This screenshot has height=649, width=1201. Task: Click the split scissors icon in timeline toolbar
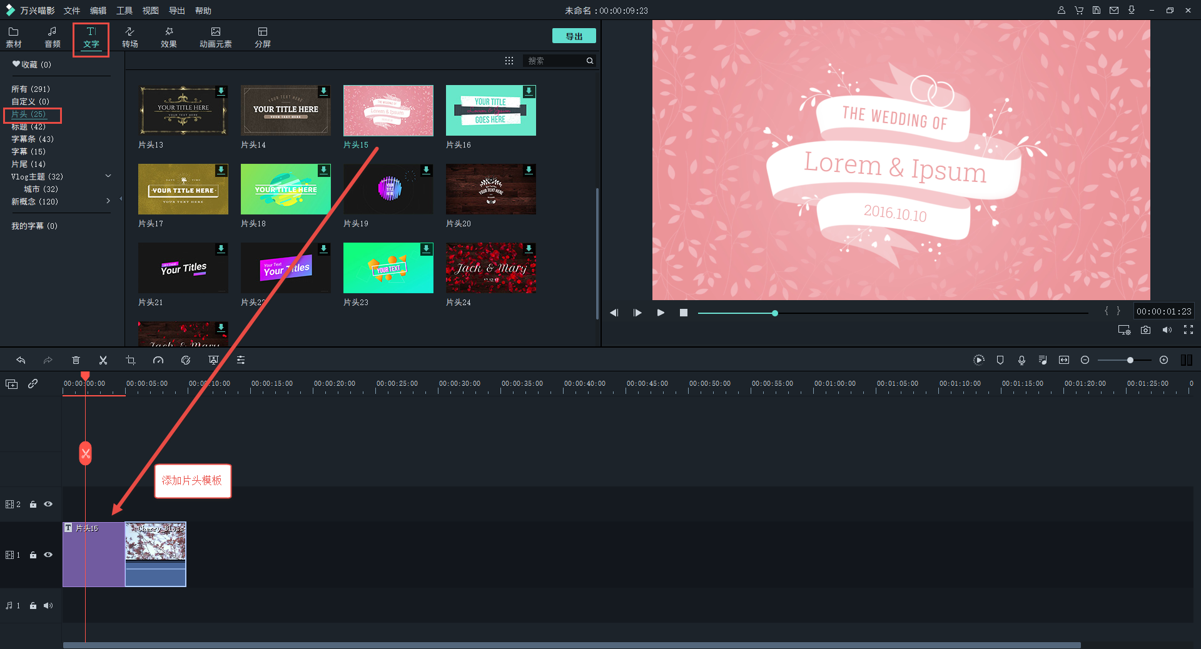(x=103, y=360)
